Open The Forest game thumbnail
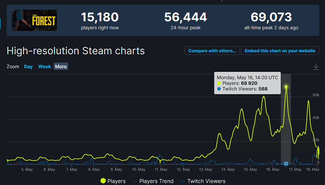The width and height of the screenshot is (325, 185). click(34, 20)
